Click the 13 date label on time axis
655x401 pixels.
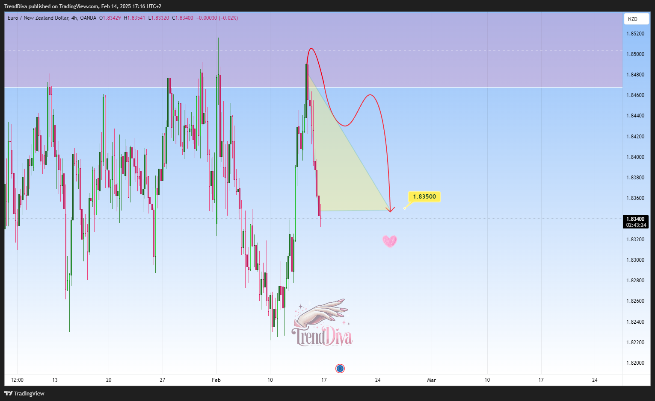[x=55, y=380]
